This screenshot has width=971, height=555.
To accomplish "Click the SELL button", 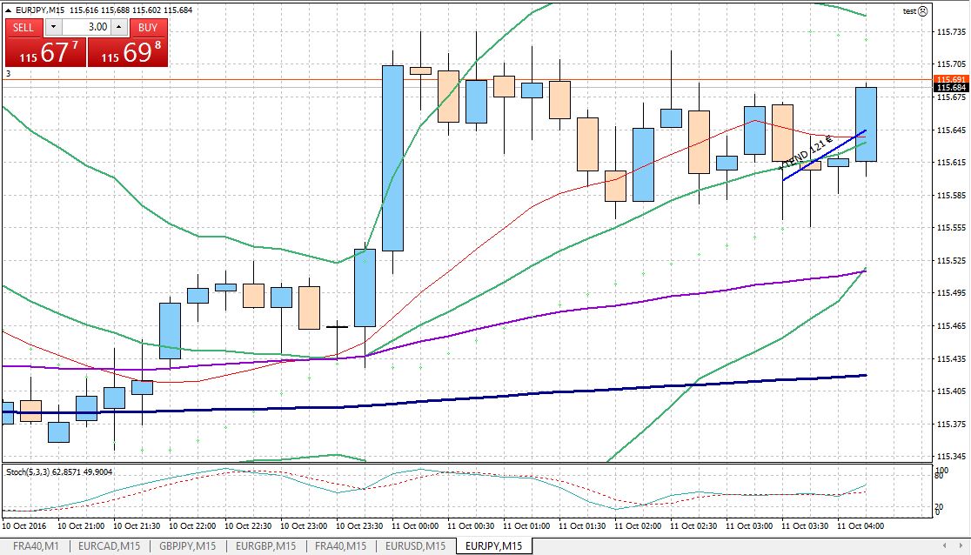I will click(23, 27).
